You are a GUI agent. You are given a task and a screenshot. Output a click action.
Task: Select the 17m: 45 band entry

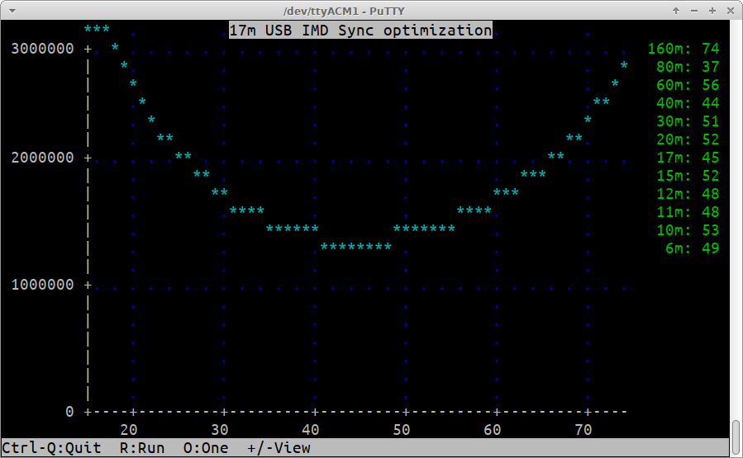(688, 158)
